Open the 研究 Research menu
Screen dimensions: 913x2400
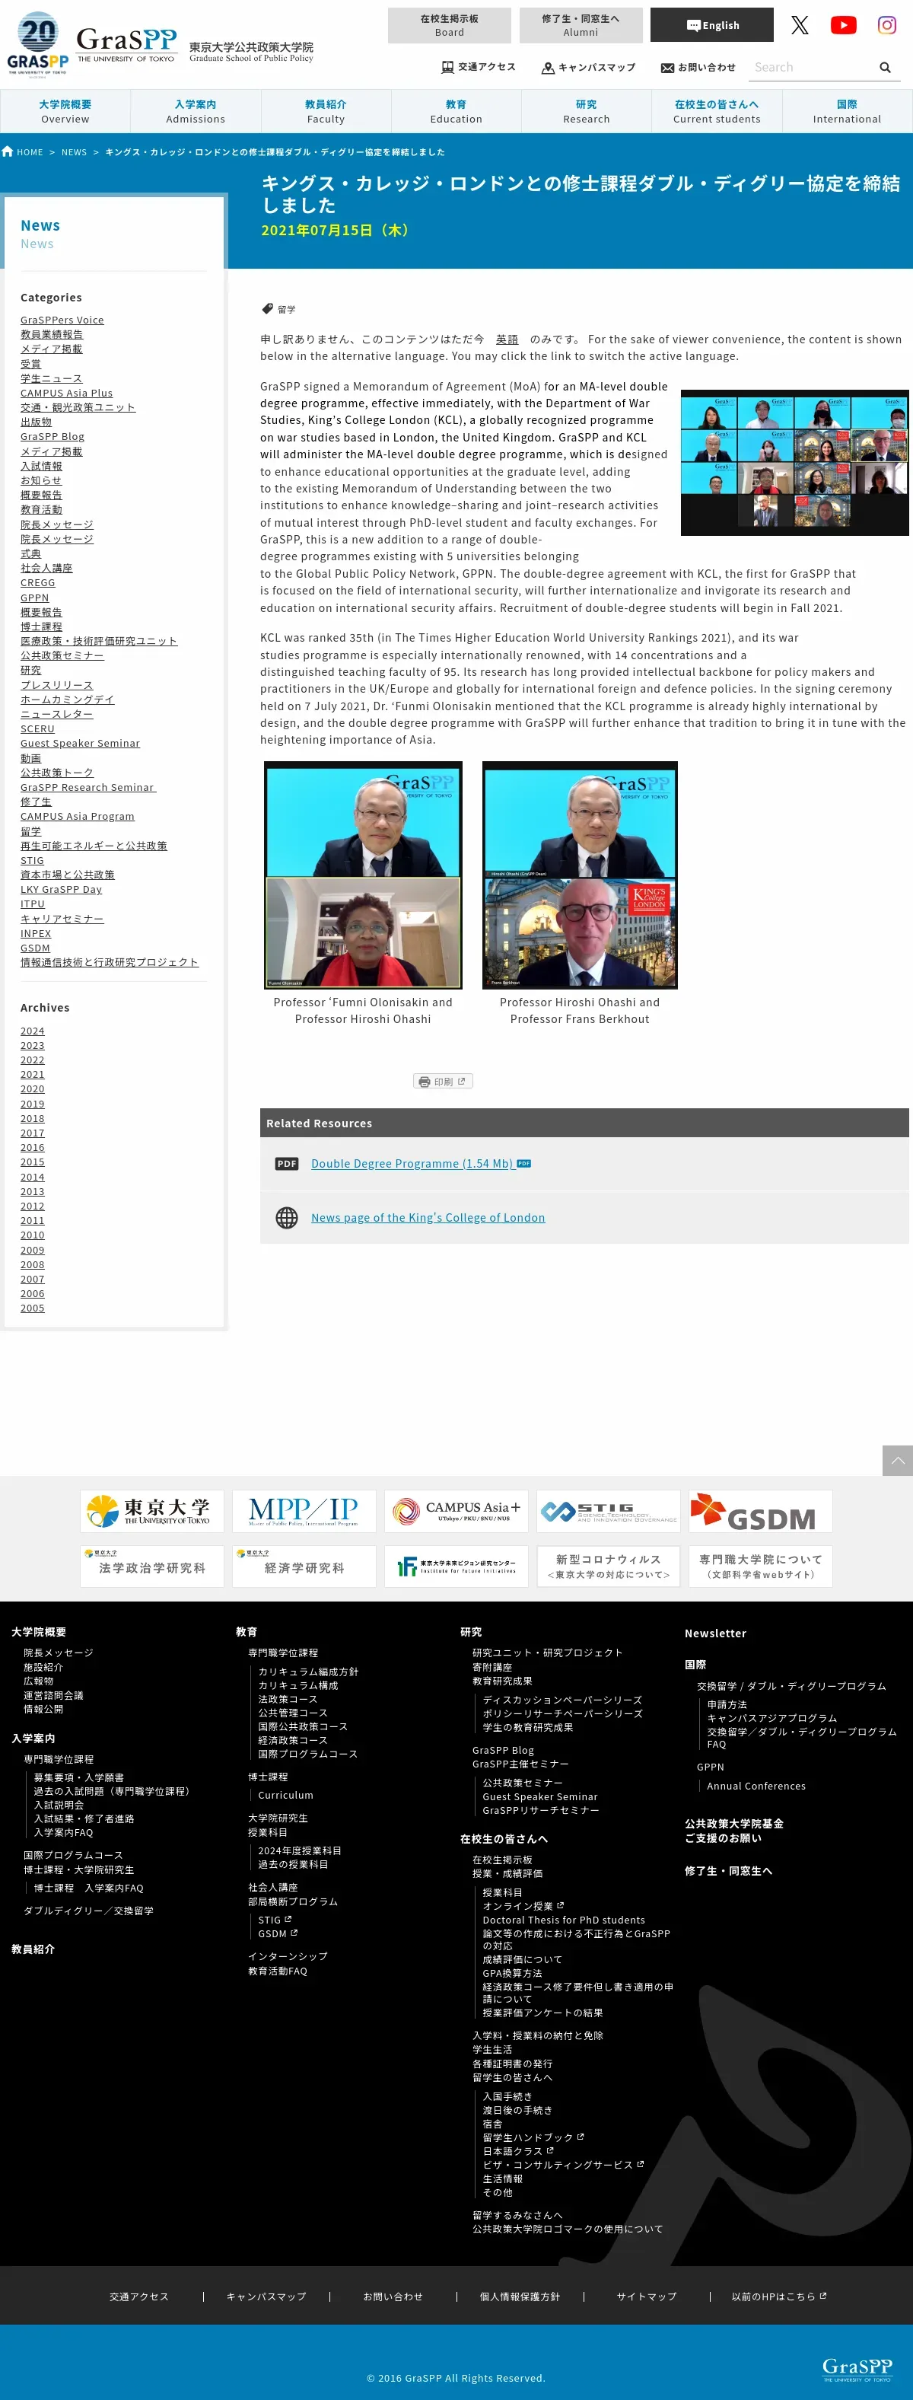pyautogui.click(x=586, y=111)
